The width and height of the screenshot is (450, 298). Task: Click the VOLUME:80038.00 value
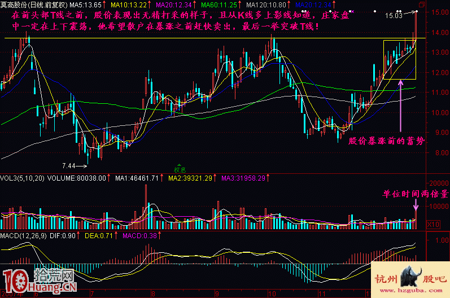pos(77,178)
